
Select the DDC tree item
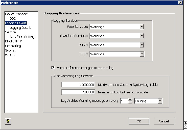click(x=13, y=19)
